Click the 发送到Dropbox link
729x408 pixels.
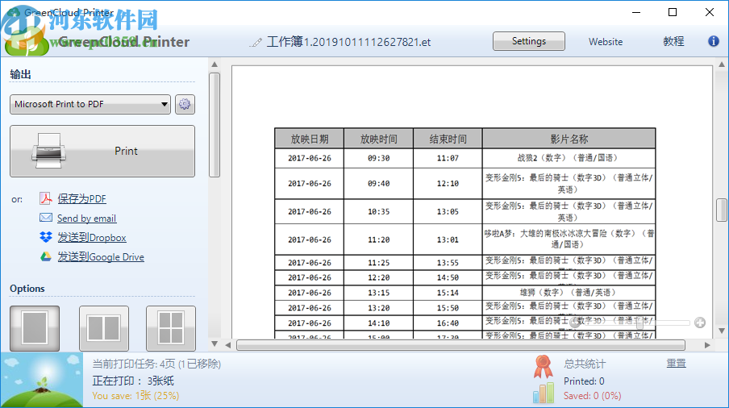coord(92,237)
